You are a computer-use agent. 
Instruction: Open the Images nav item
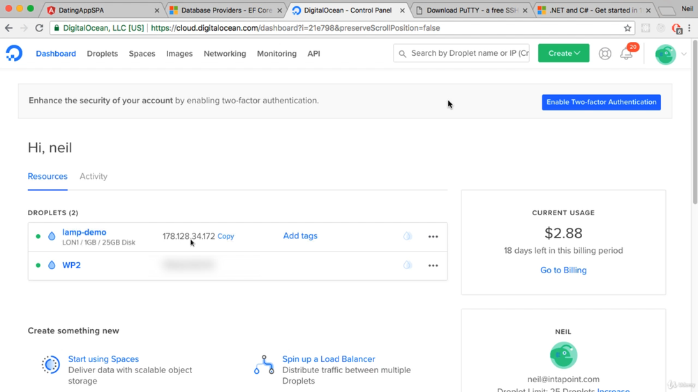179,53
